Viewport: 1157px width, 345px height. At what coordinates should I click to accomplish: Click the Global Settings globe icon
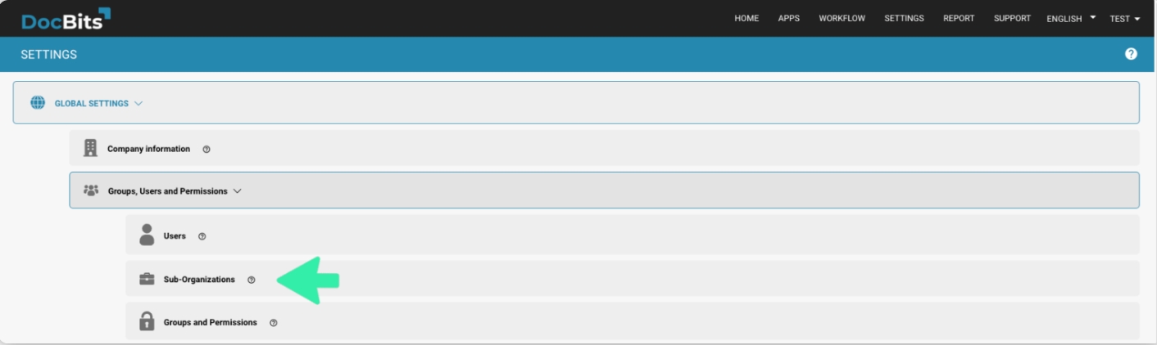(x=38, y=103)
